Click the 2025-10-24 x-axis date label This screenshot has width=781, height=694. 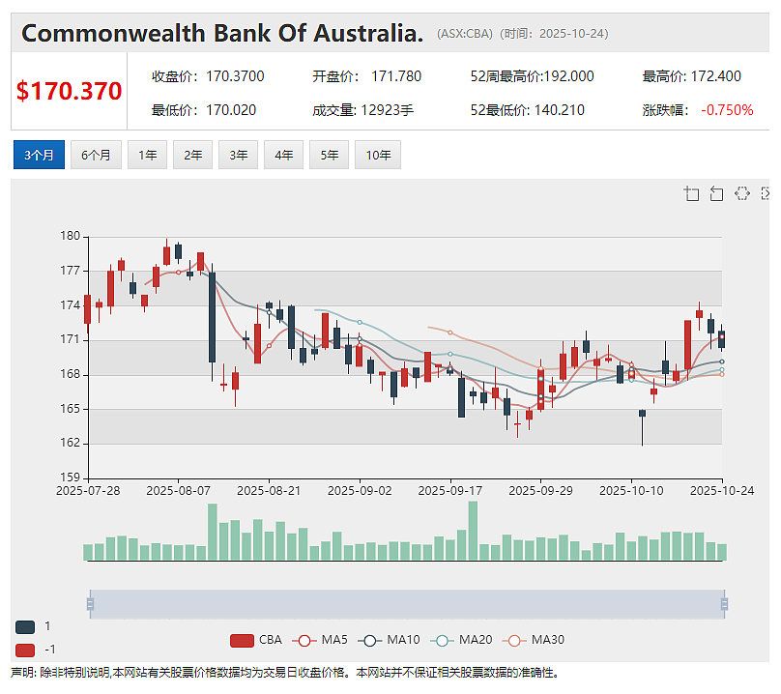click(x=722, y=491)
